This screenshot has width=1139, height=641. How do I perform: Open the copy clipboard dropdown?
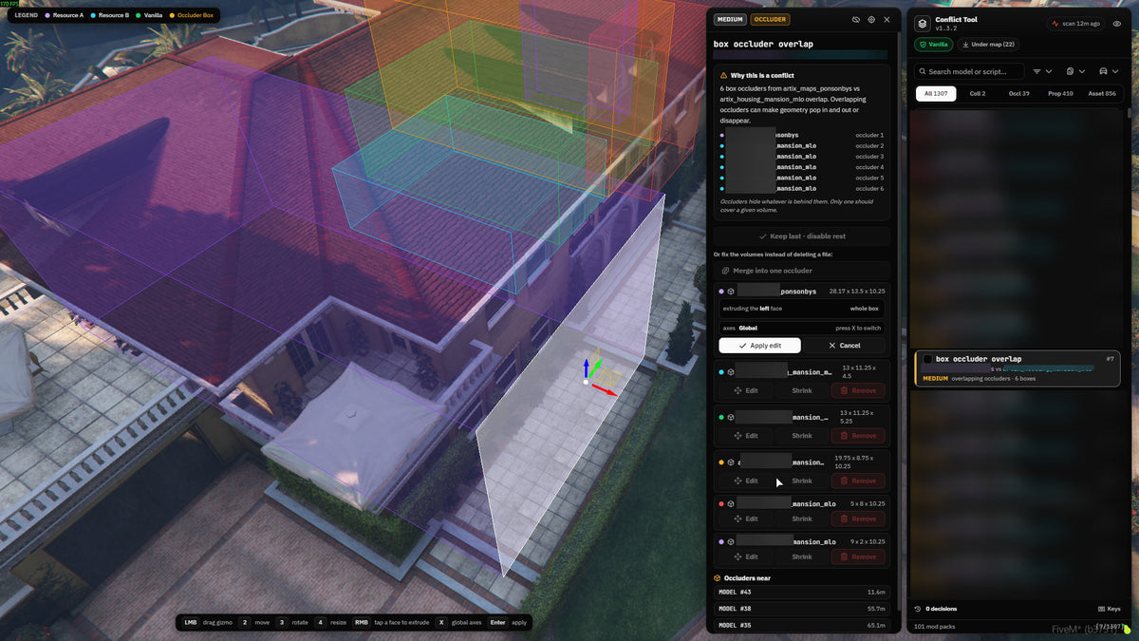click(1075, 71)
